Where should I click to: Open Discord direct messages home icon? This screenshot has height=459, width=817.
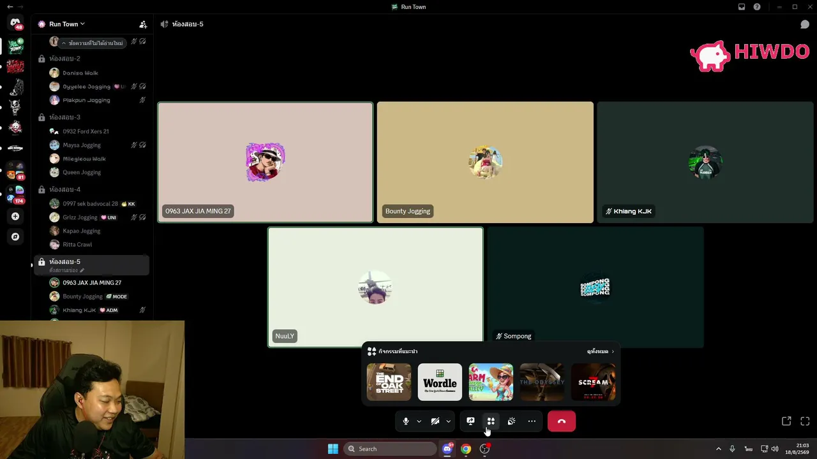pyautogui.click(x=15, y=23)
